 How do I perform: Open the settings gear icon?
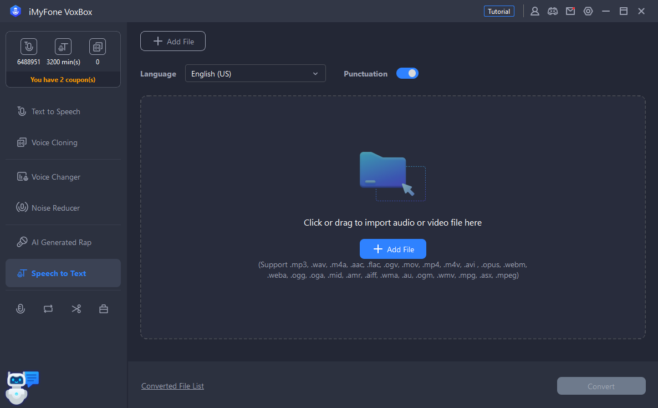(588, 11)
